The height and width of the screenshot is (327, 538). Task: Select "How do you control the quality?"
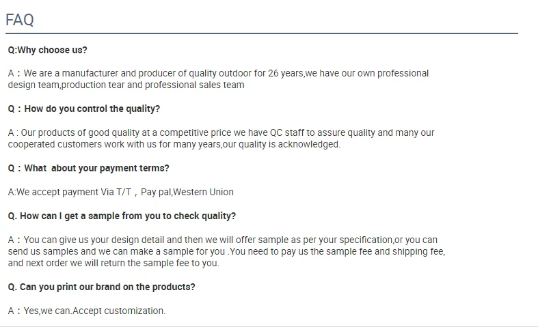point(84,109)
